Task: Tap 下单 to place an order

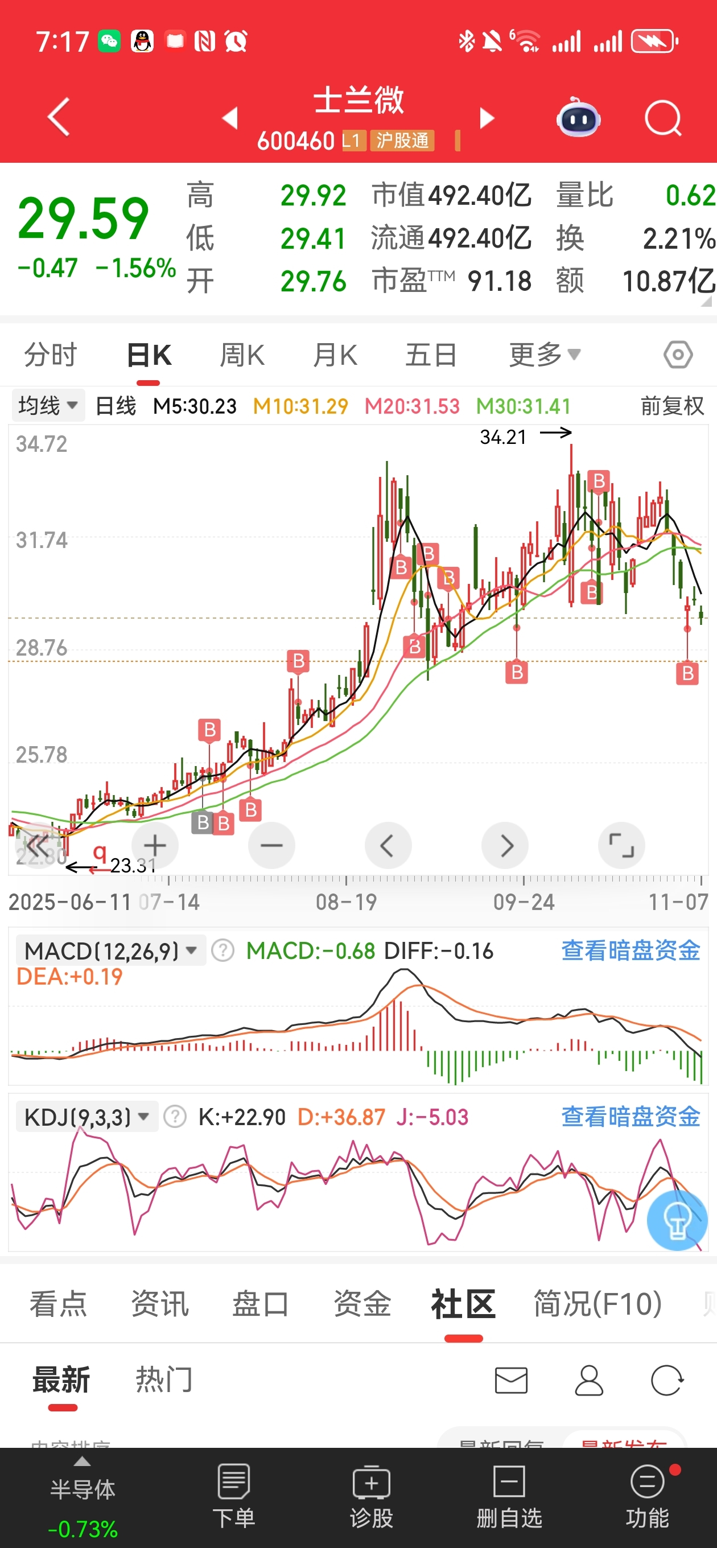Action: point(233,1496)
